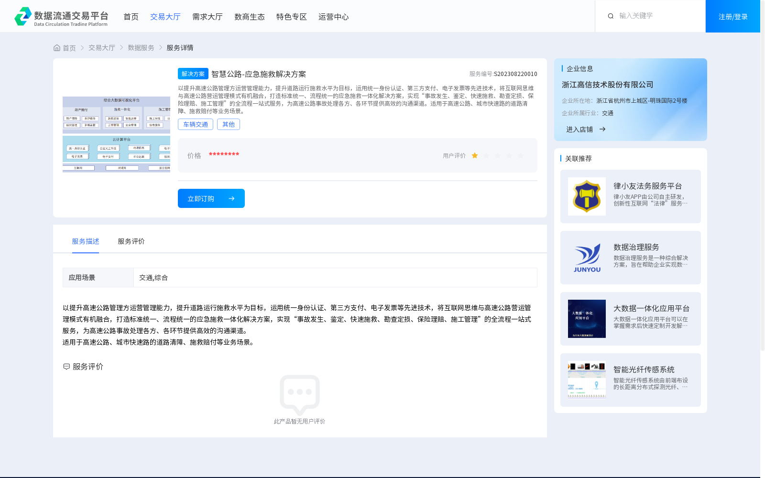Screen dimensions: 765x478
Task: Click the 注册/登录 button
Action: 733,16
